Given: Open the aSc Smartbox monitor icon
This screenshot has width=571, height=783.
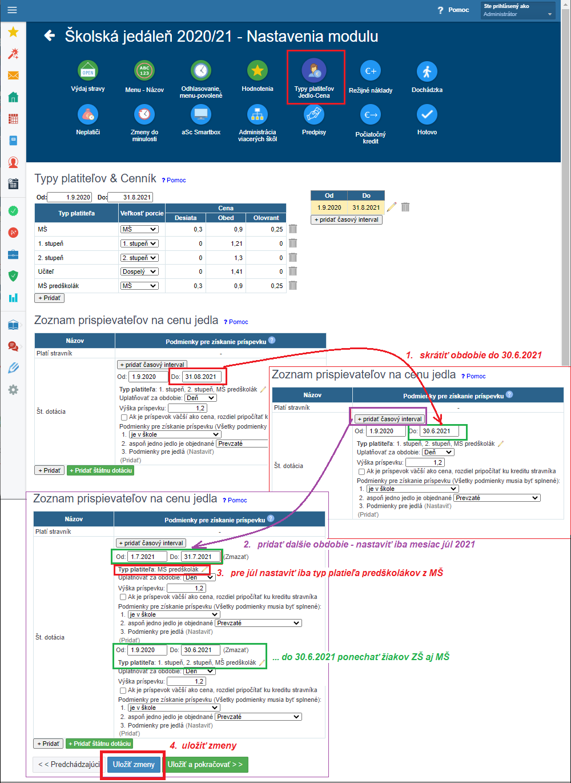Looking at the screenshot, I should click(x=201, y=114).
